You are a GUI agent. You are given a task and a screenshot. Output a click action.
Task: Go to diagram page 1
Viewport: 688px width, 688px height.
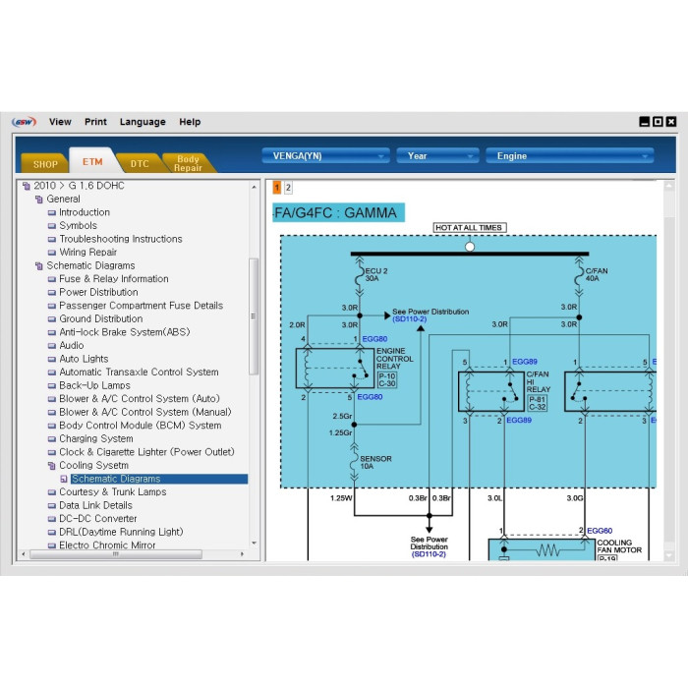coord(277,188)
